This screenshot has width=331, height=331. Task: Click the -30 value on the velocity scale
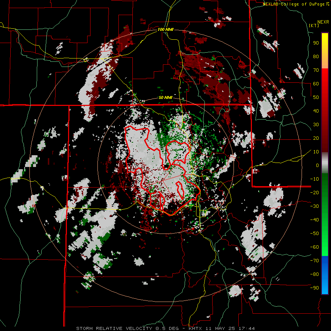(314, 206)
